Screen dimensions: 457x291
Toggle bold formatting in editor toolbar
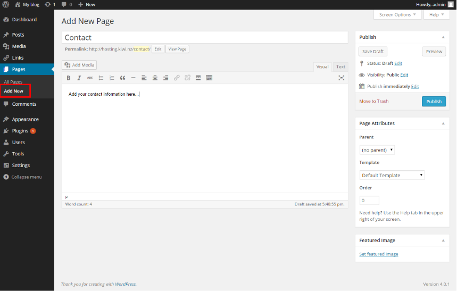pyautogui.click(x=68, y=78)
